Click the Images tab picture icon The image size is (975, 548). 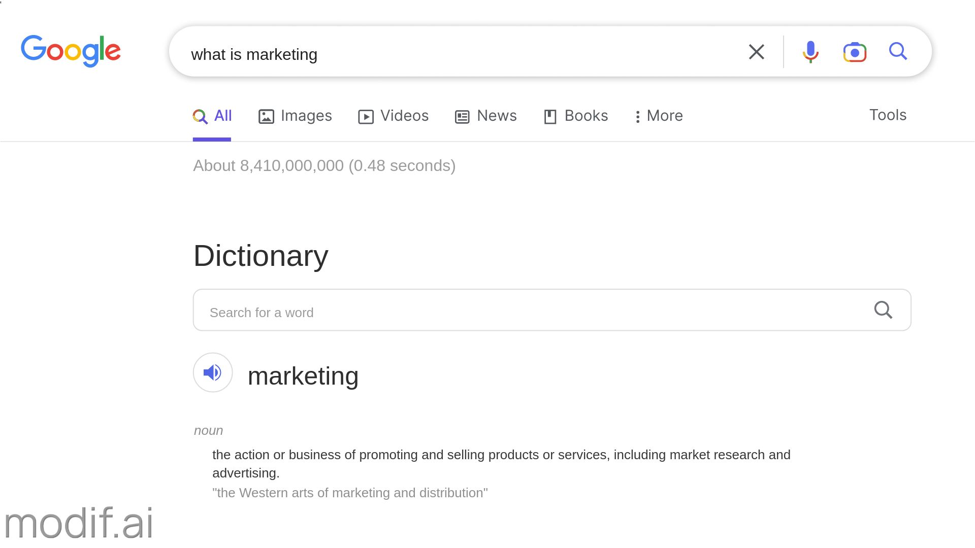click(266, 117)
